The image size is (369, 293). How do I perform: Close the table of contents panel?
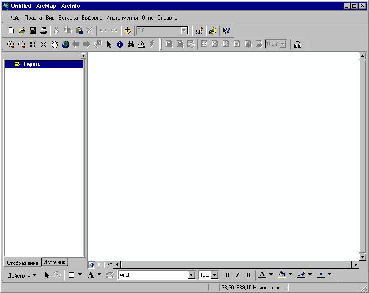84,56
